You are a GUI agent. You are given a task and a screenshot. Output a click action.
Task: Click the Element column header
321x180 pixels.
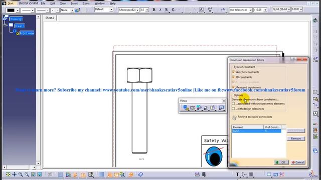[x=248, y=127]
